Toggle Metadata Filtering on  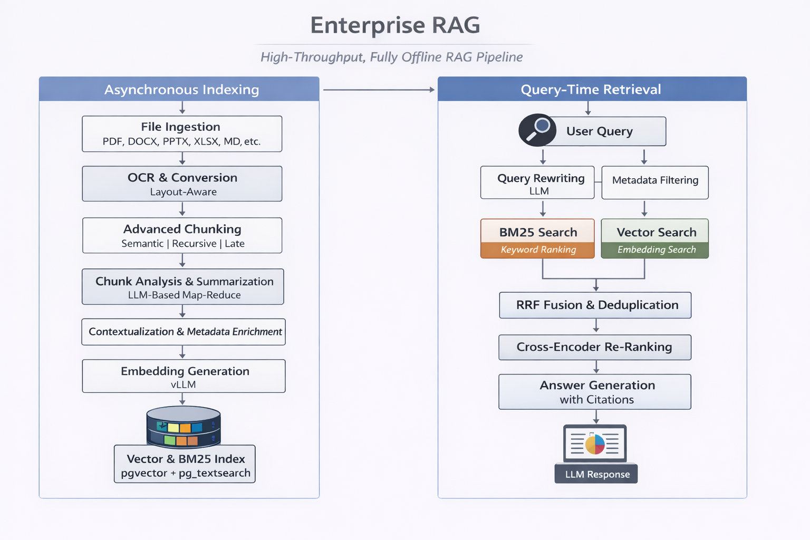(654, 182)
